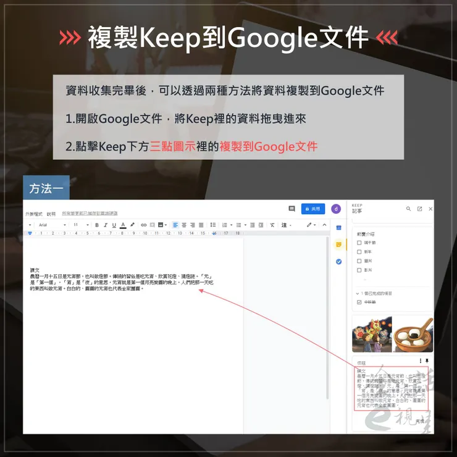Search notes in Keep panel
Viewport: 457px width, 457px height.
[408, 209]
